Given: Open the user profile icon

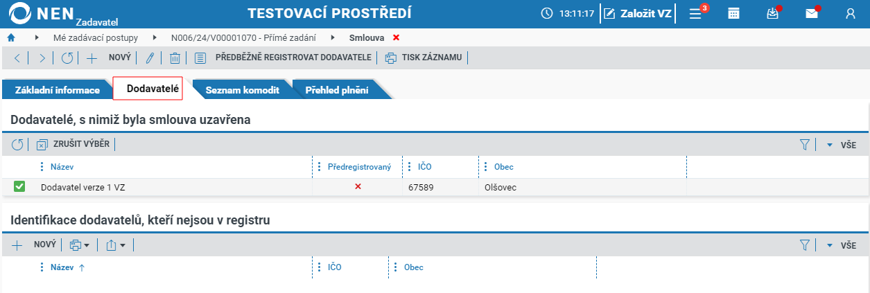Looking at the screenshot, I should [851, 13].
